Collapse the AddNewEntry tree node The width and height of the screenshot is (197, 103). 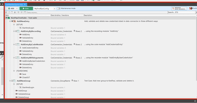tap(10, 21)
